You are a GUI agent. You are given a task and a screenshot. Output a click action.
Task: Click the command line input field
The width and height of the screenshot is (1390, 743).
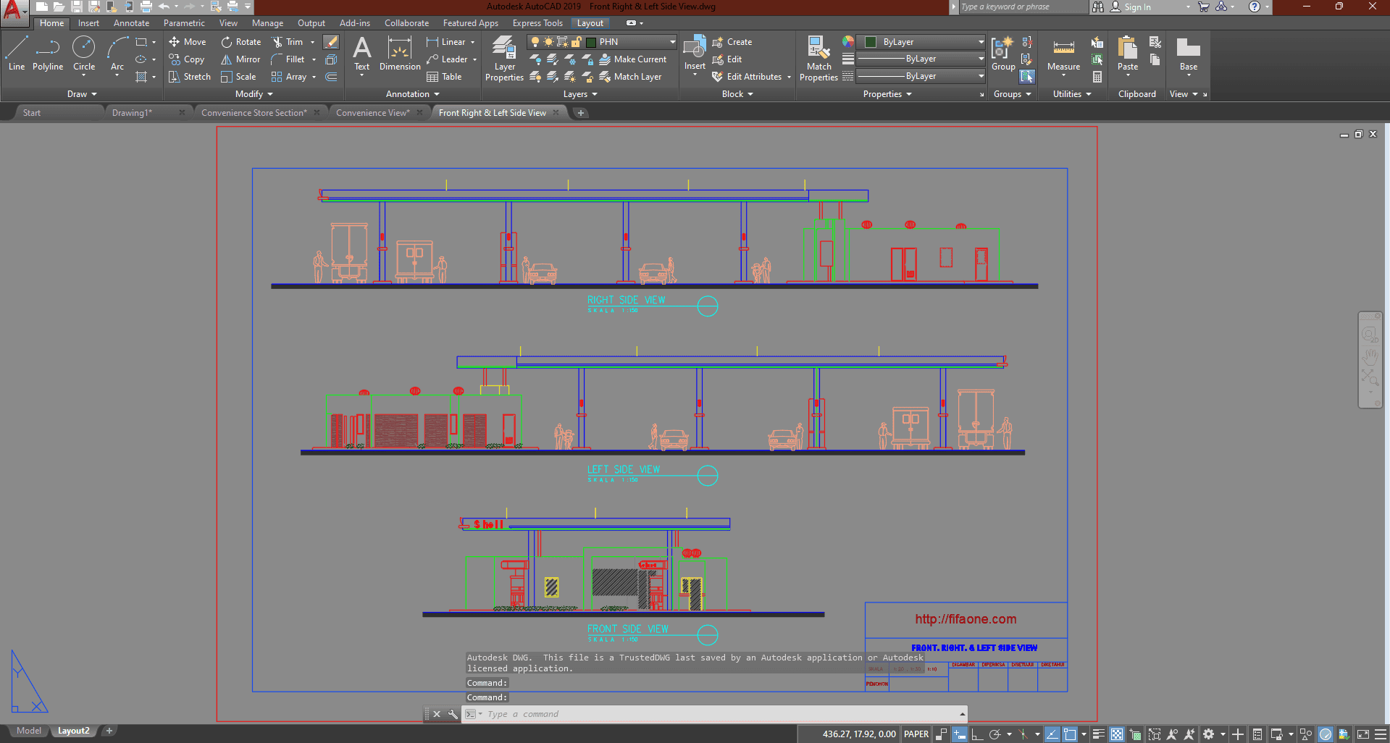[717, 714]
